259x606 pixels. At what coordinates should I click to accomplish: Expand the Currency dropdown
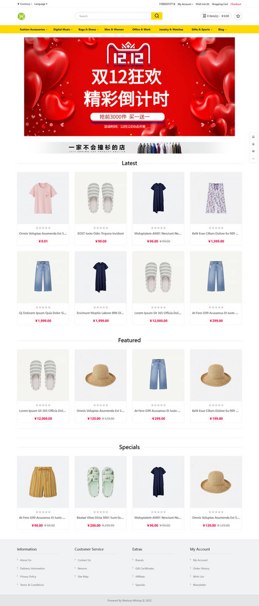click(x=25, y=4)
